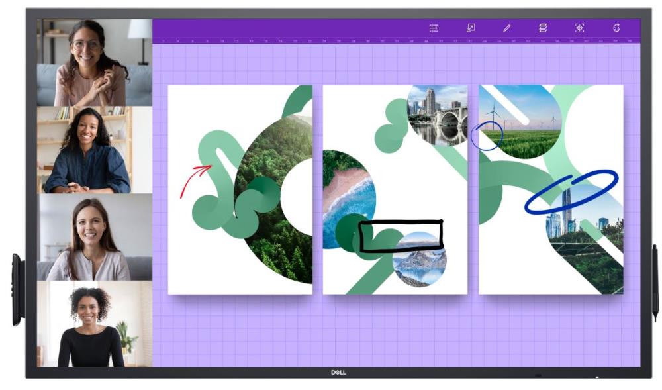Click the resize/export arrow icon
This screenshot has width=662, height=390.
point(471,28)
